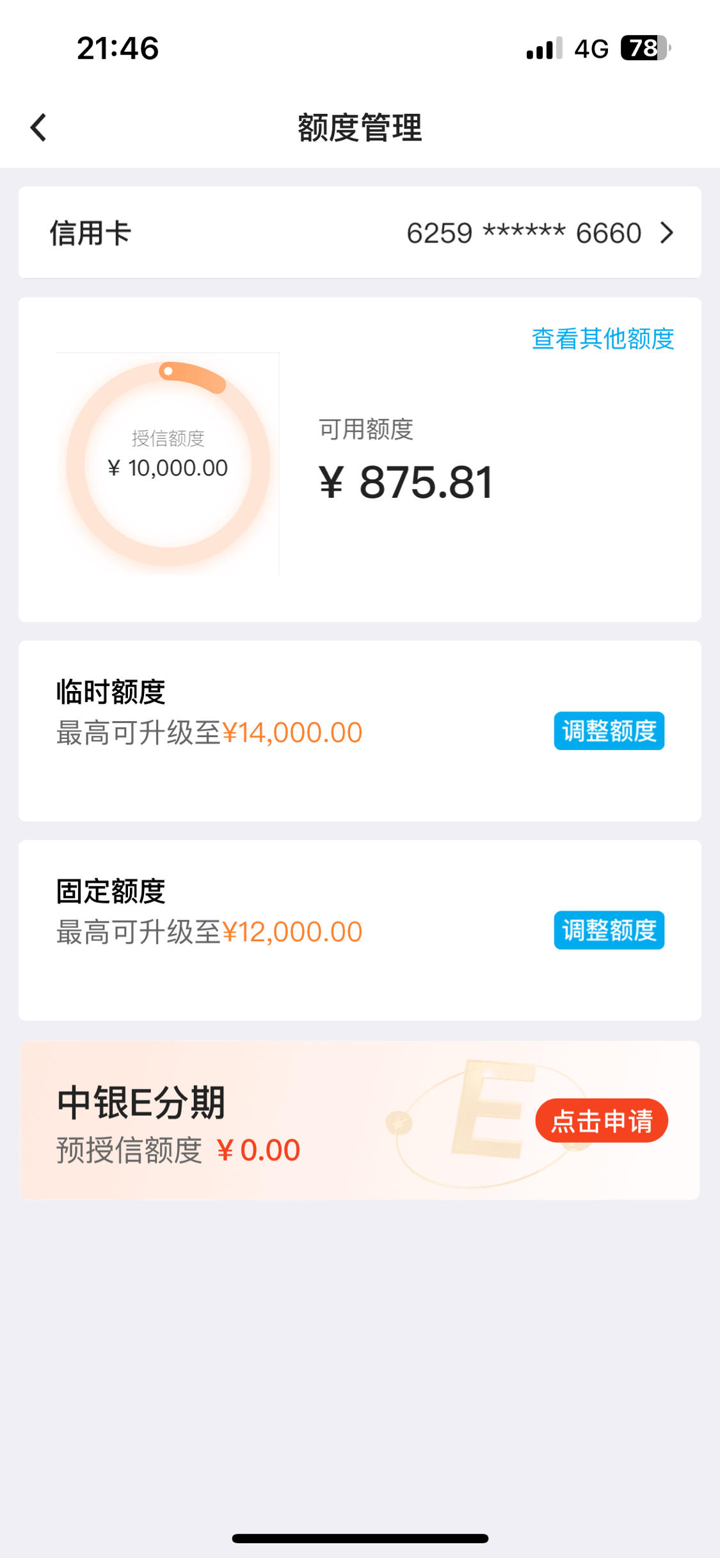Click 调整额度 for 固定额度
Screen dimensions: 720x1558
click(609, 930)
